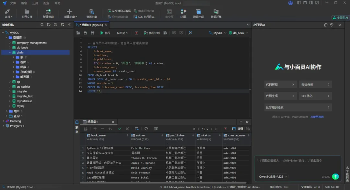The image size is (350, 190).
Task: Click the green send message arrow
Action: [335, 176]
